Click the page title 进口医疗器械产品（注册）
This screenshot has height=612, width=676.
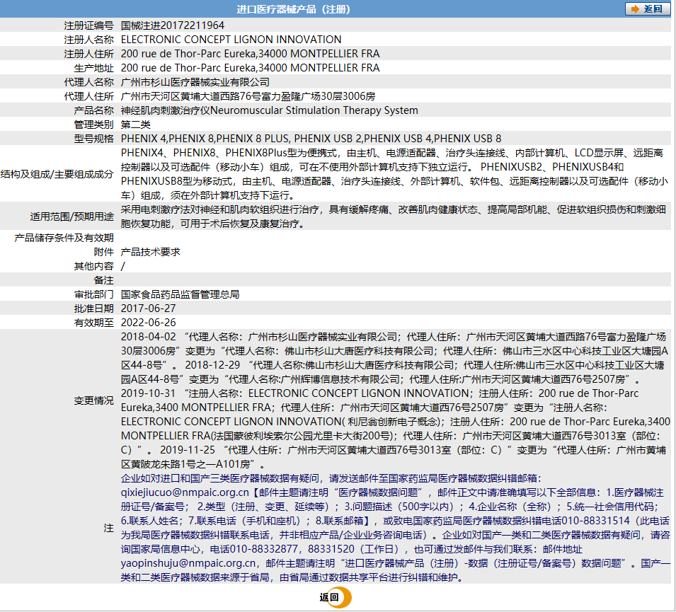(x=292, y=10)
